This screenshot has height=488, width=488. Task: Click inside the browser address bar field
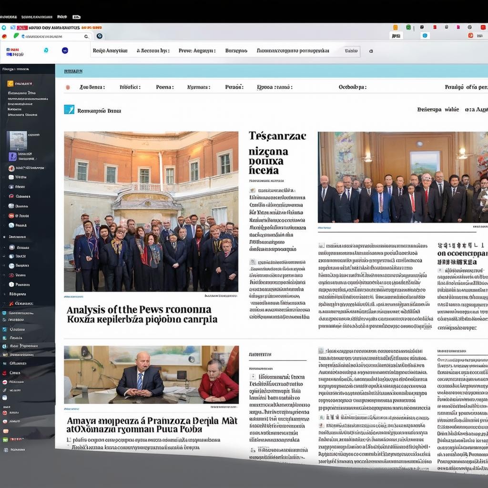52,36
